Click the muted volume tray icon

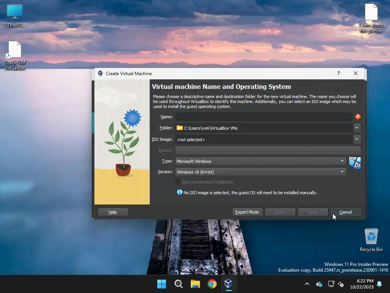click(x=341, y=284)
